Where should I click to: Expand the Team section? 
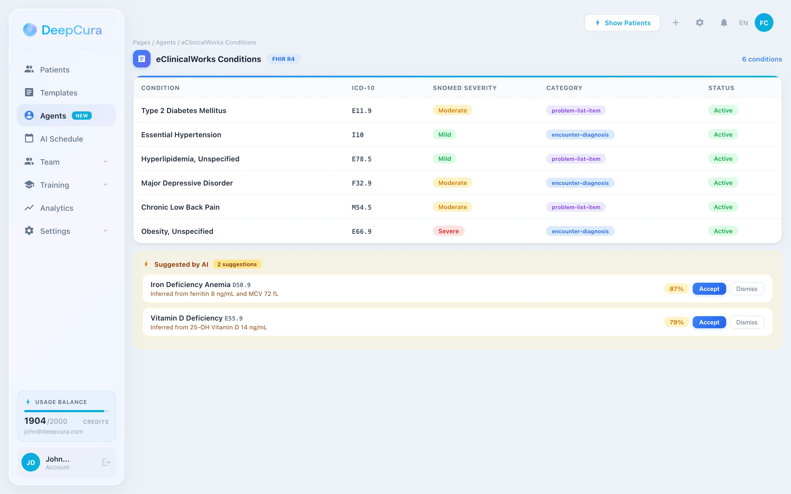(105, 161)
